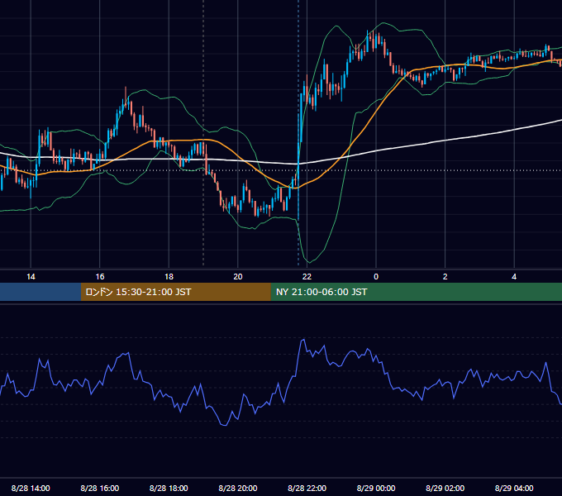This screenshot has height=496, width=562.
Task: Click hour label 14 on price chart axis
Action: (31, 276)
